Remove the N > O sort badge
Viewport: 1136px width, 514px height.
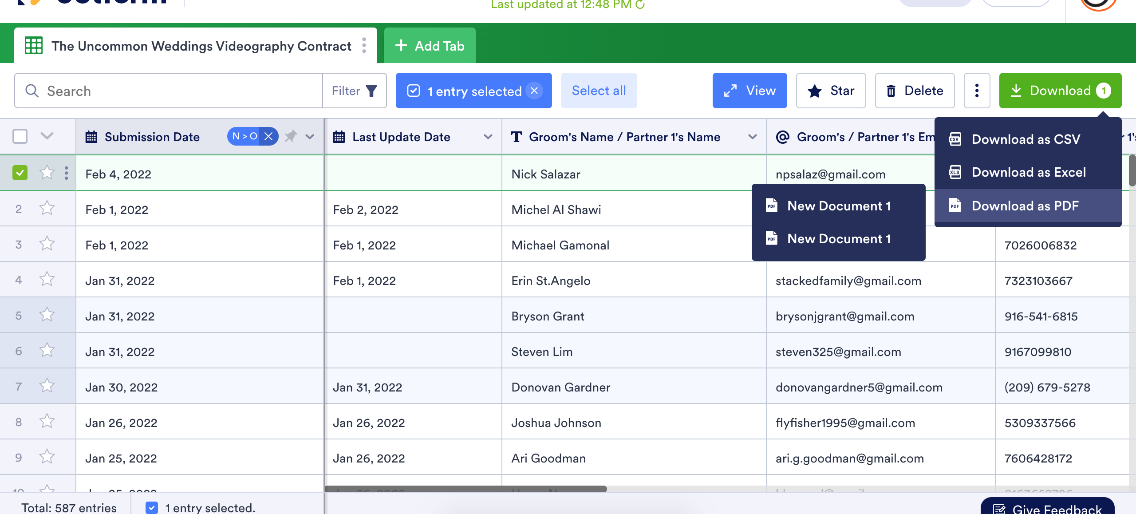click(x=268, y=136)
